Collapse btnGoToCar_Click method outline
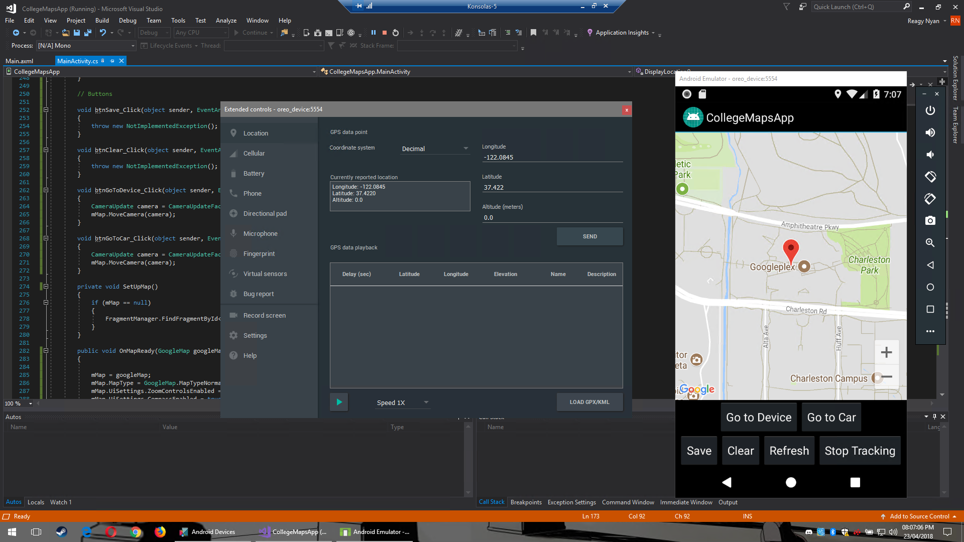Image resolution: width=964 pixels, height=542 pixels. pyautogui.click(x=46, y=238)
